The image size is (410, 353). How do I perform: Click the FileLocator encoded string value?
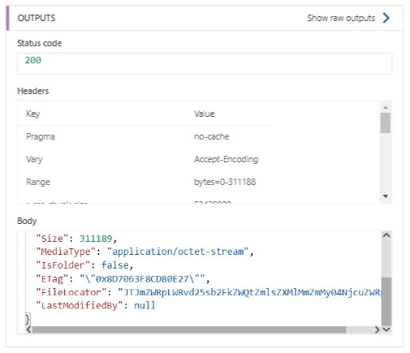click(x=249, y=292)
